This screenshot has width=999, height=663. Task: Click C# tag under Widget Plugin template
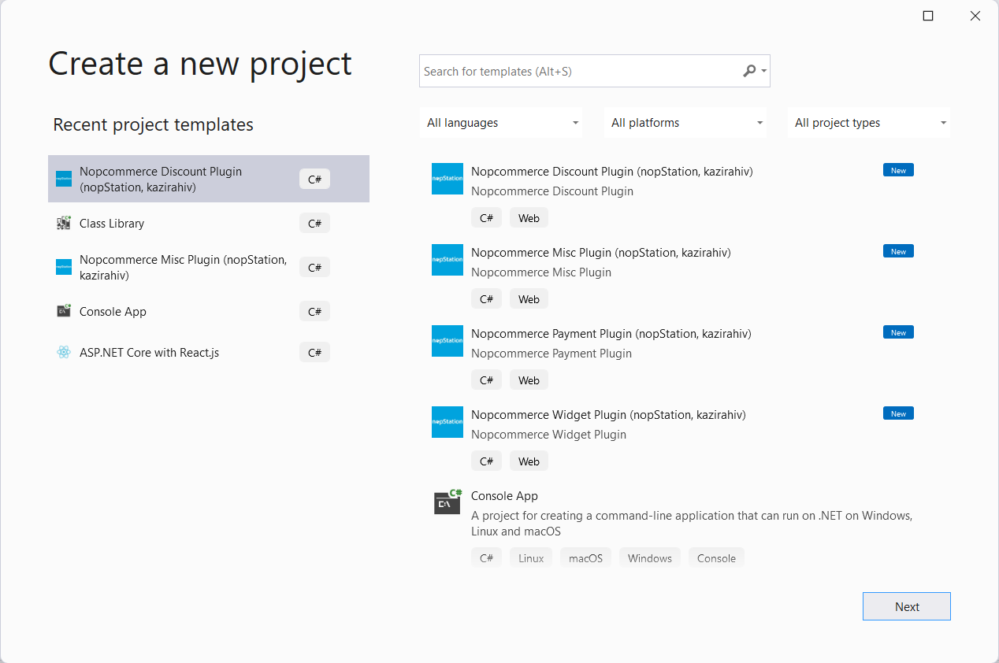pos(486,461)
